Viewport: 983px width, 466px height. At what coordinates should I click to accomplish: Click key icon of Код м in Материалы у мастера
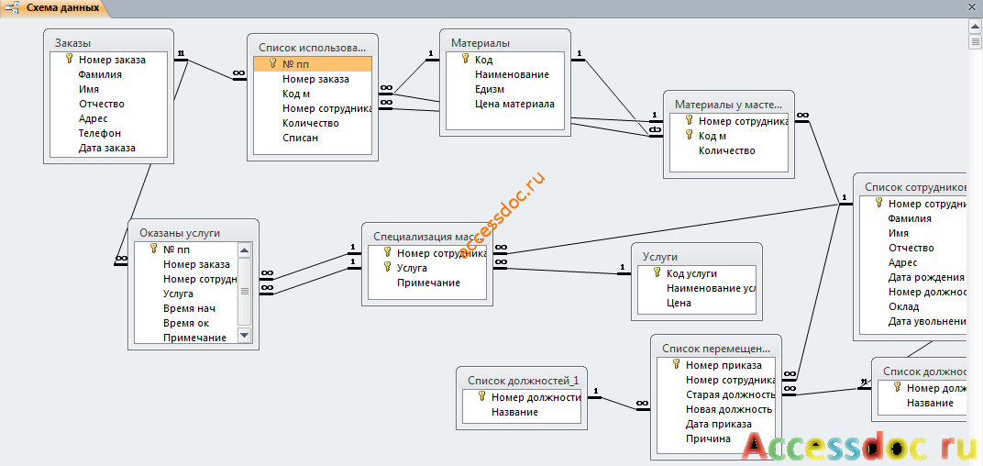pyautogui.click(x=689, y=136)
